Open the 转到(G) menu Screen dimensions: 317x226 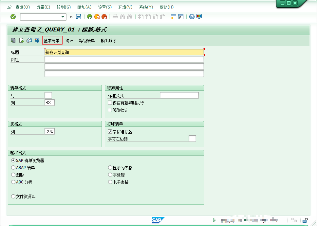pos(64,7)
